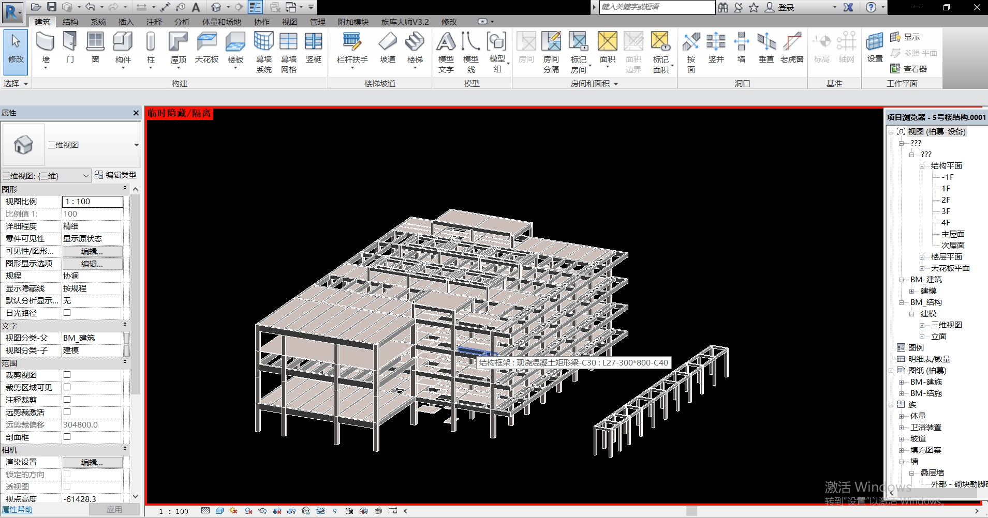Check the 剖面框 section box option
988x518 pixels.
[67, 437]
